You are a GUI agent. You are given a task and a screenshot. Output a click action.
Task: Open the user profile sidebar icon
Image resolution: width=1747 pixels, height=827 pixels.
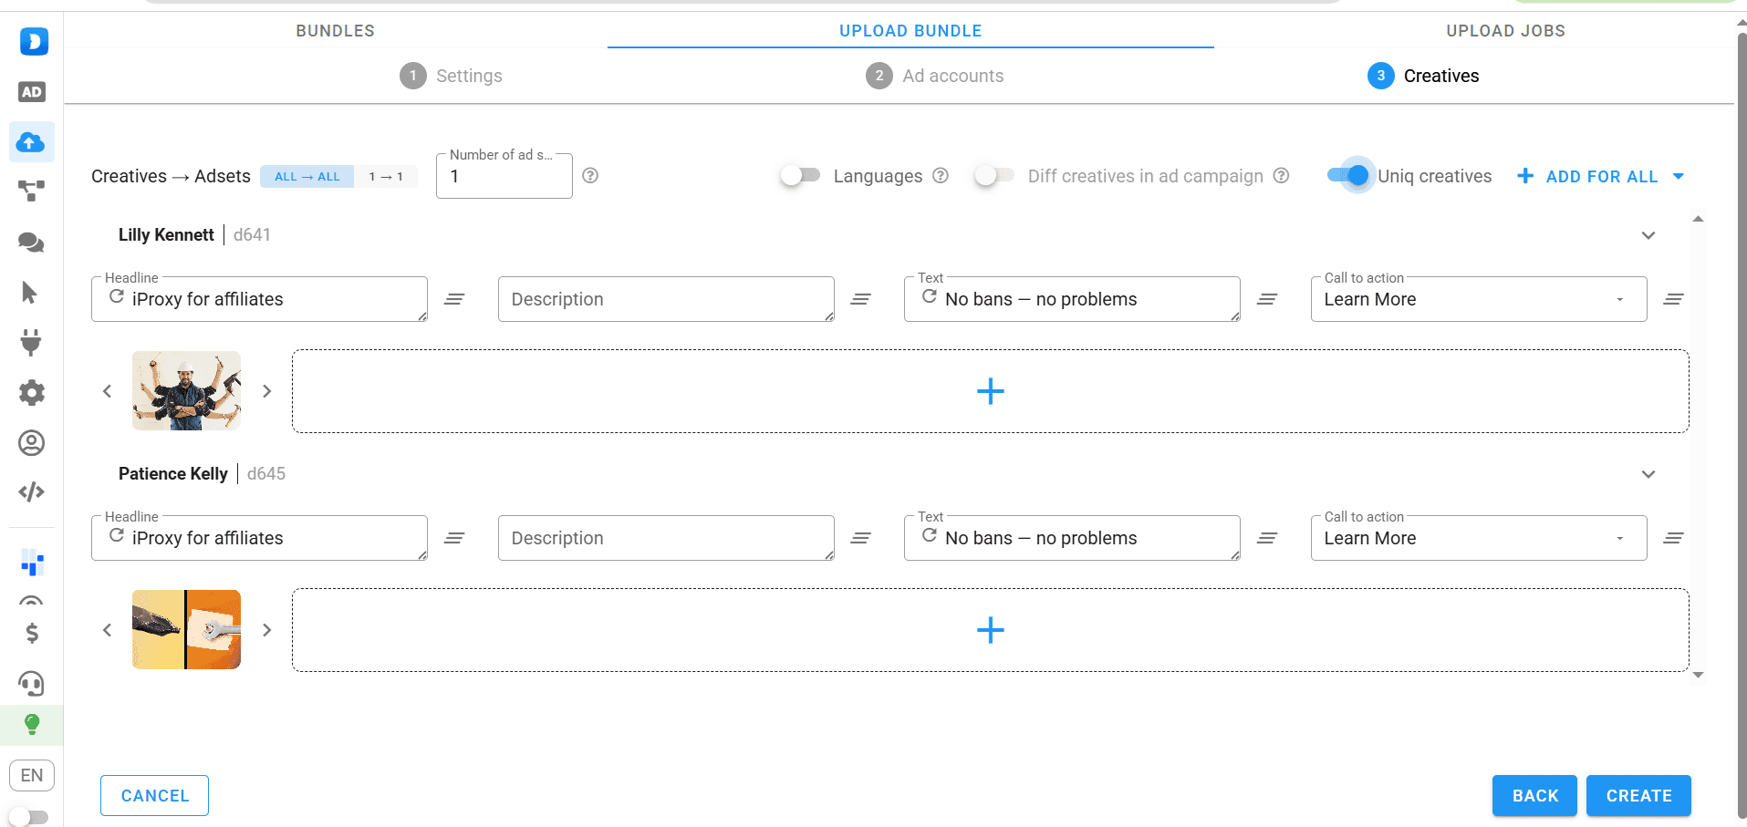click(x=31, y=443)
